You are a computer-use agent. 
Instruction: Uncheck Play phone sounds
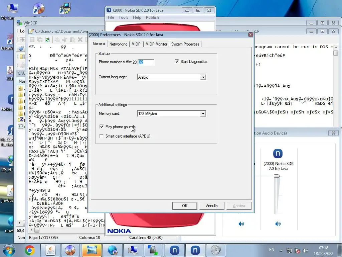[x=102, y=126]
